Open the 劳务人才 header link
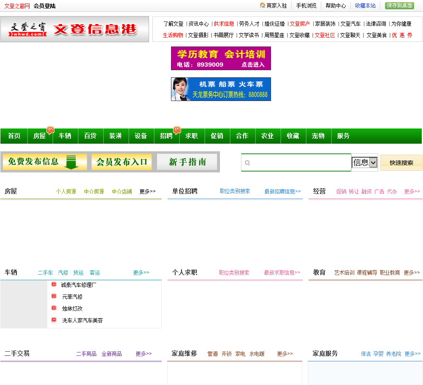Image resolution: width=423 pixels, height=385 pixels. pos(249,24)
